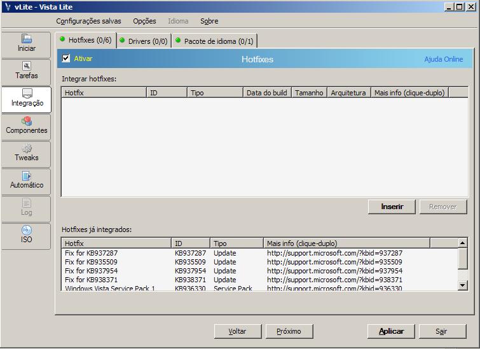Image resolution: width=480 pixels, height=349 pixels.
Task: Open the Tweaks sidebar section
Action: point(26,154)
